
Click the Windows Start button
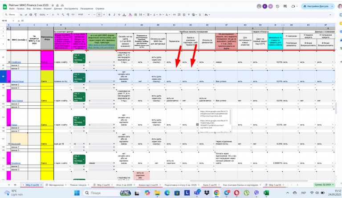(77, 193)
